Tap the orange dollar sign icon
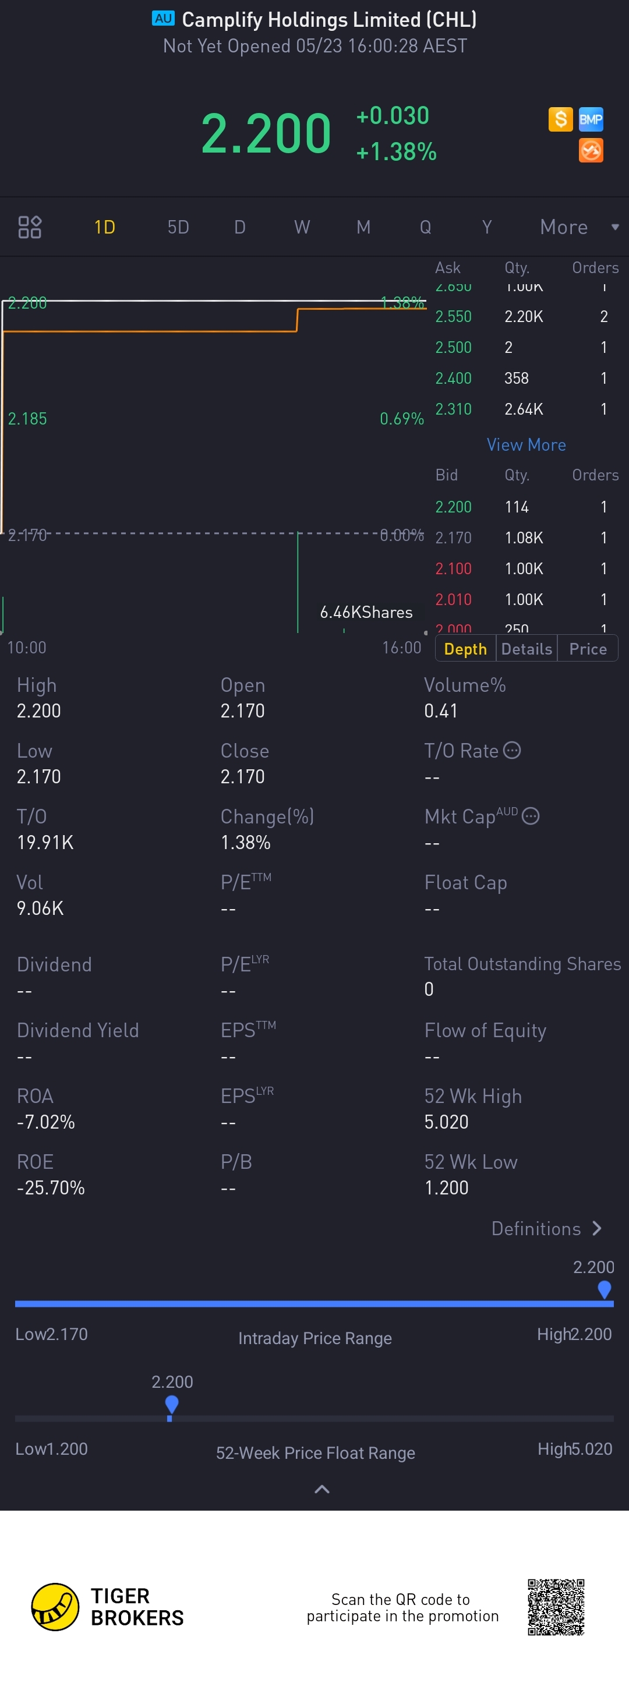This screenshot has height=1704, width=629. tap(560, 119)
